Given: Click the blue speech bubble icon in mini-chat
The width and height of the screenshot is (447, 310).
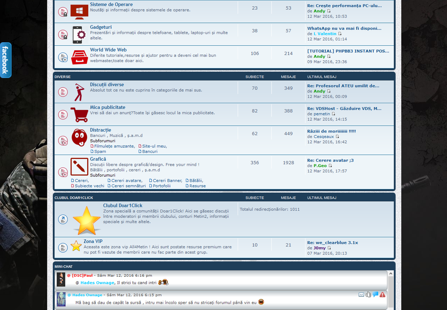Looking at the screenshot, I should pos(375,294).
